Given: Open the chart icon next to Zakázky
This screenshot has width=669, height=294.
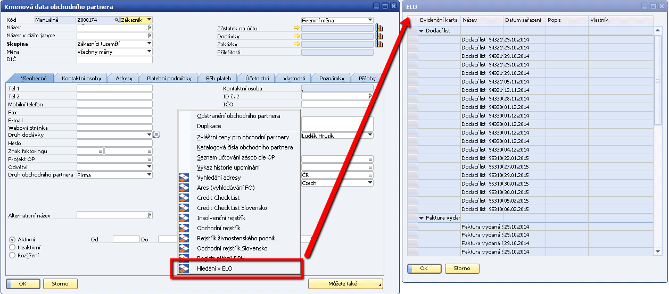Looking at the screenshot, I should [x=379, y=44].
